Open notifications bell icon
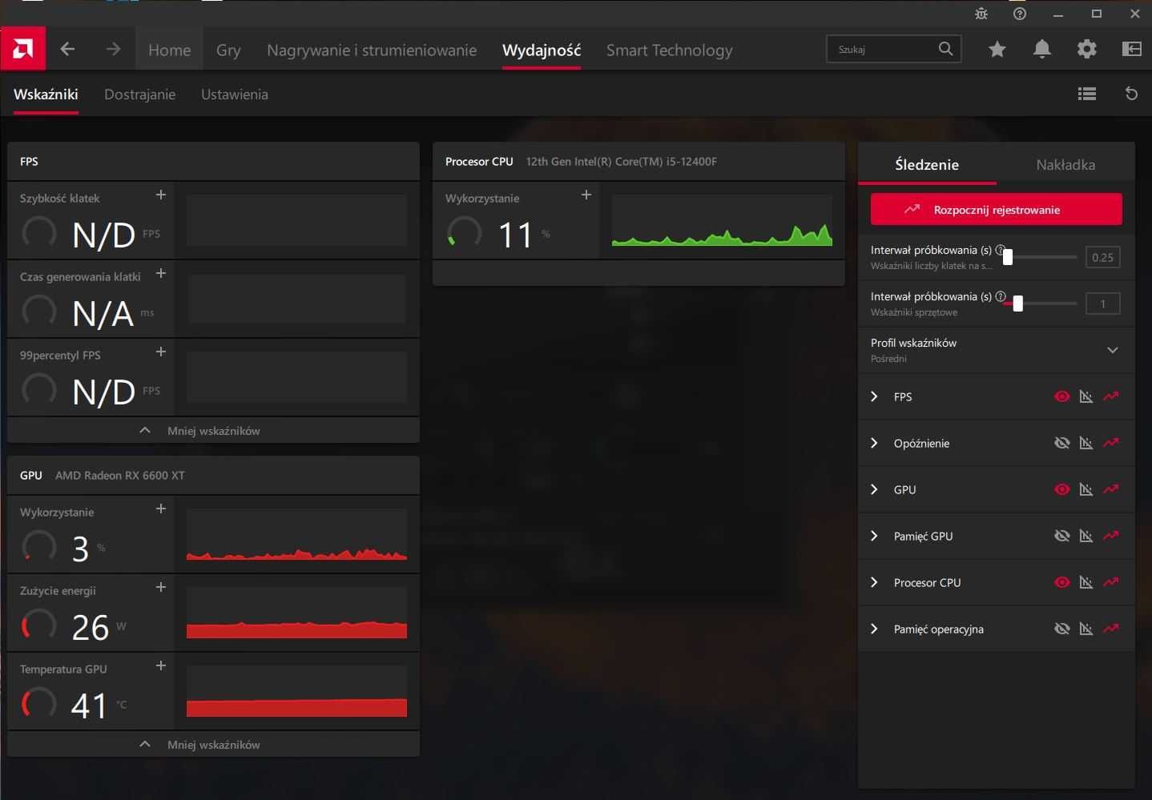This screenshot has width=1152, height=800. coord(1041,50)
